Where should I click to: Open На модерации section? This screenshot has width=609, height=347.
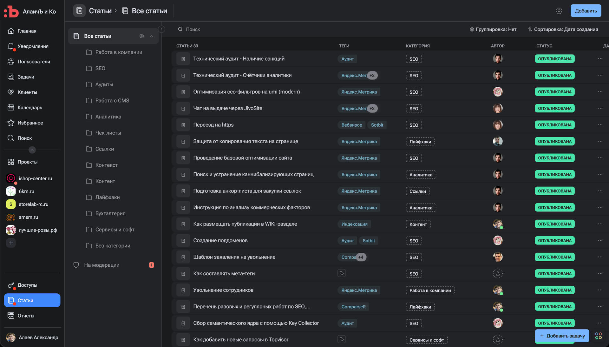pos(101,265)
